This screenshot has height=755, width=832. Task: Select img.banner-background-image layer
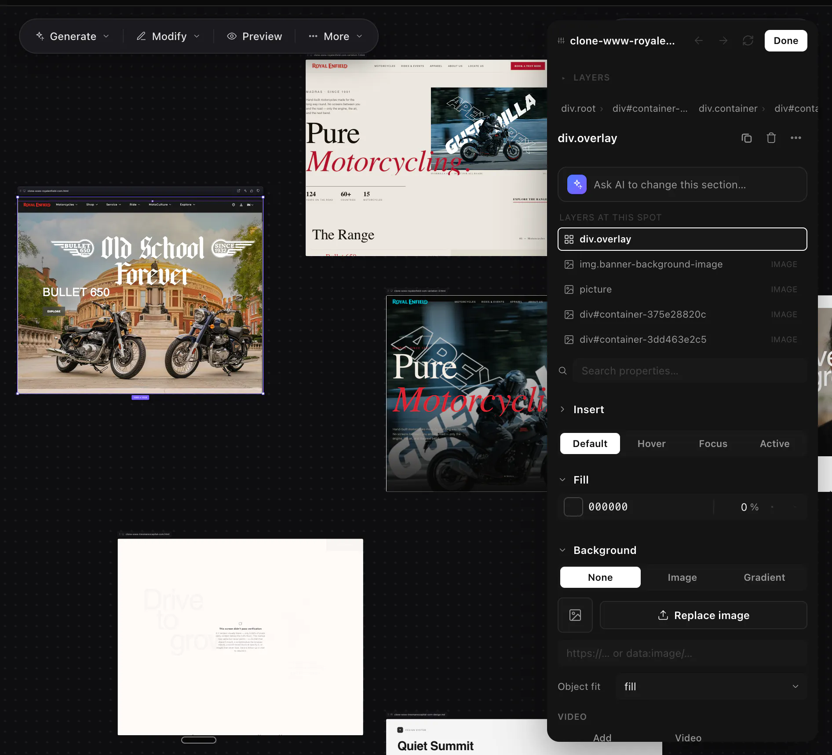(x=682, y=264)
